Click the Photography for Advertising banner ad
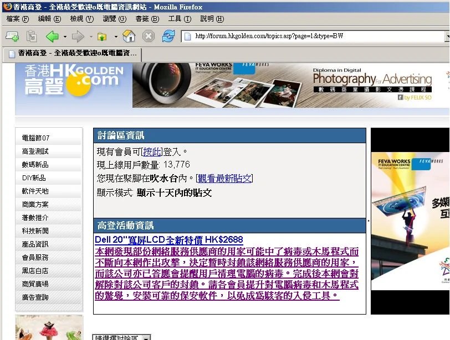The height and width of the screenshot is (340, 450). pos(290,85)
